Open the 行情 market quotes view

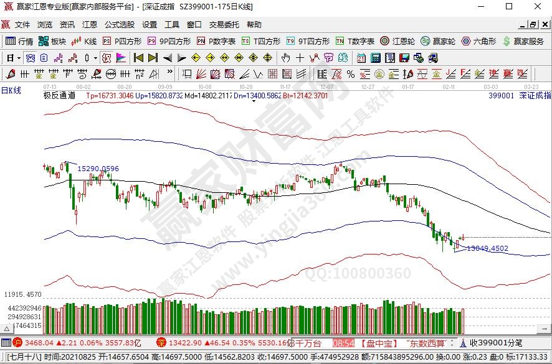tap(19, 41)
